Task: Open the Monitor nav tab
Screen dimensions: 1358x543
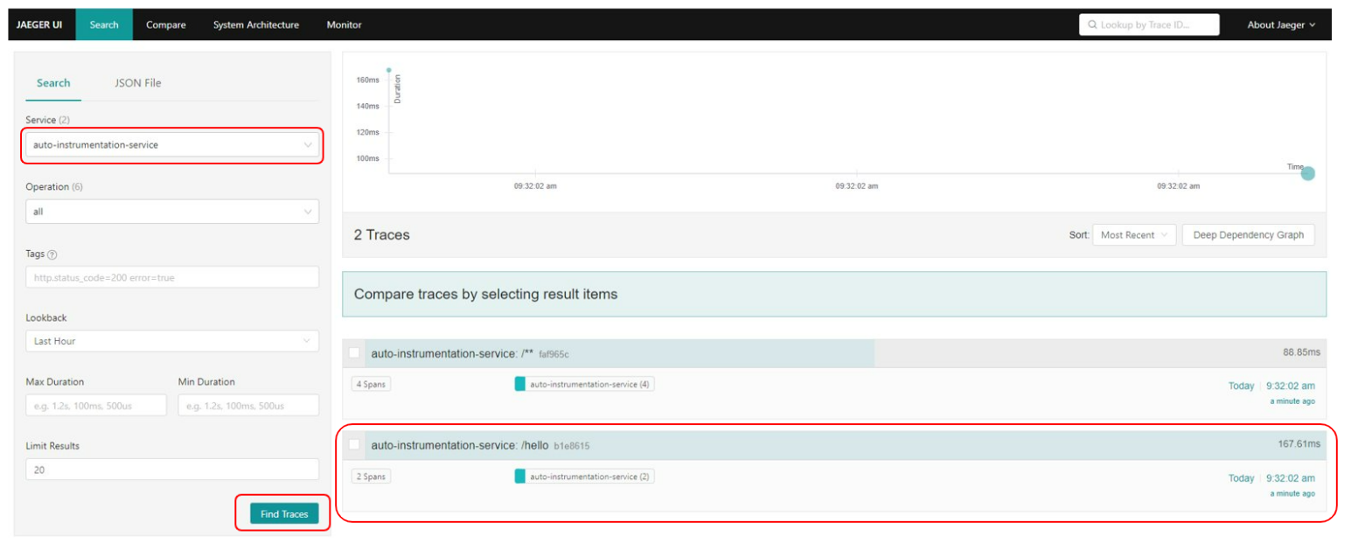Action: 345,24
